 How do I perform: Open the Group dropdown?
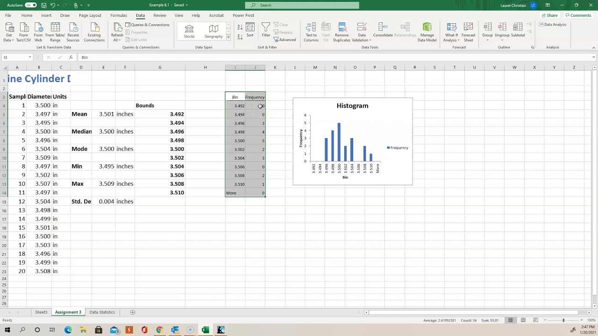(x=487, y=32)
